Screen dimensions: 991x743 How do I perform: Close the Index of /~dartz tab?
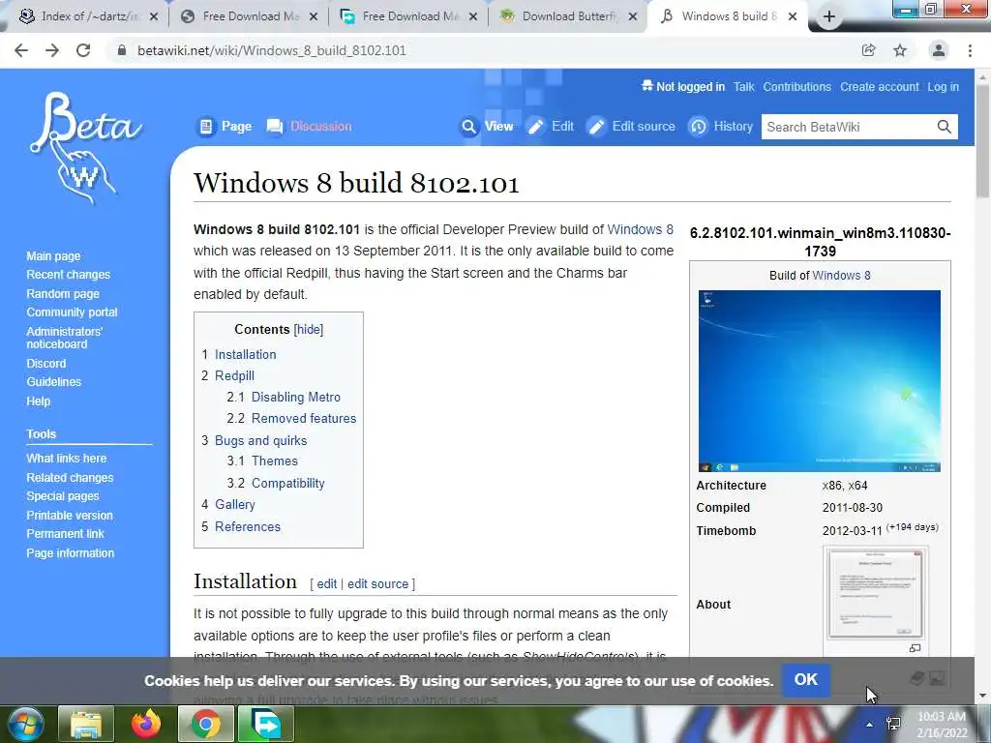[154, 17]
